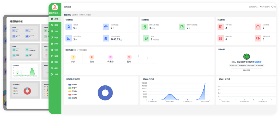The height and width of the screenshot is (117, 279).
Task: Open the 营销 marketing menu item
Action: pos(54,62)
